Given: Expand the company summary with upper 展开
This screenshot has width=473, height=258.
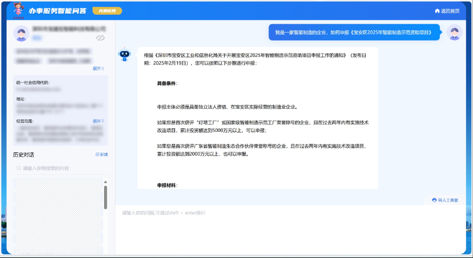Looking at the screenshot, I should [98, 68].
